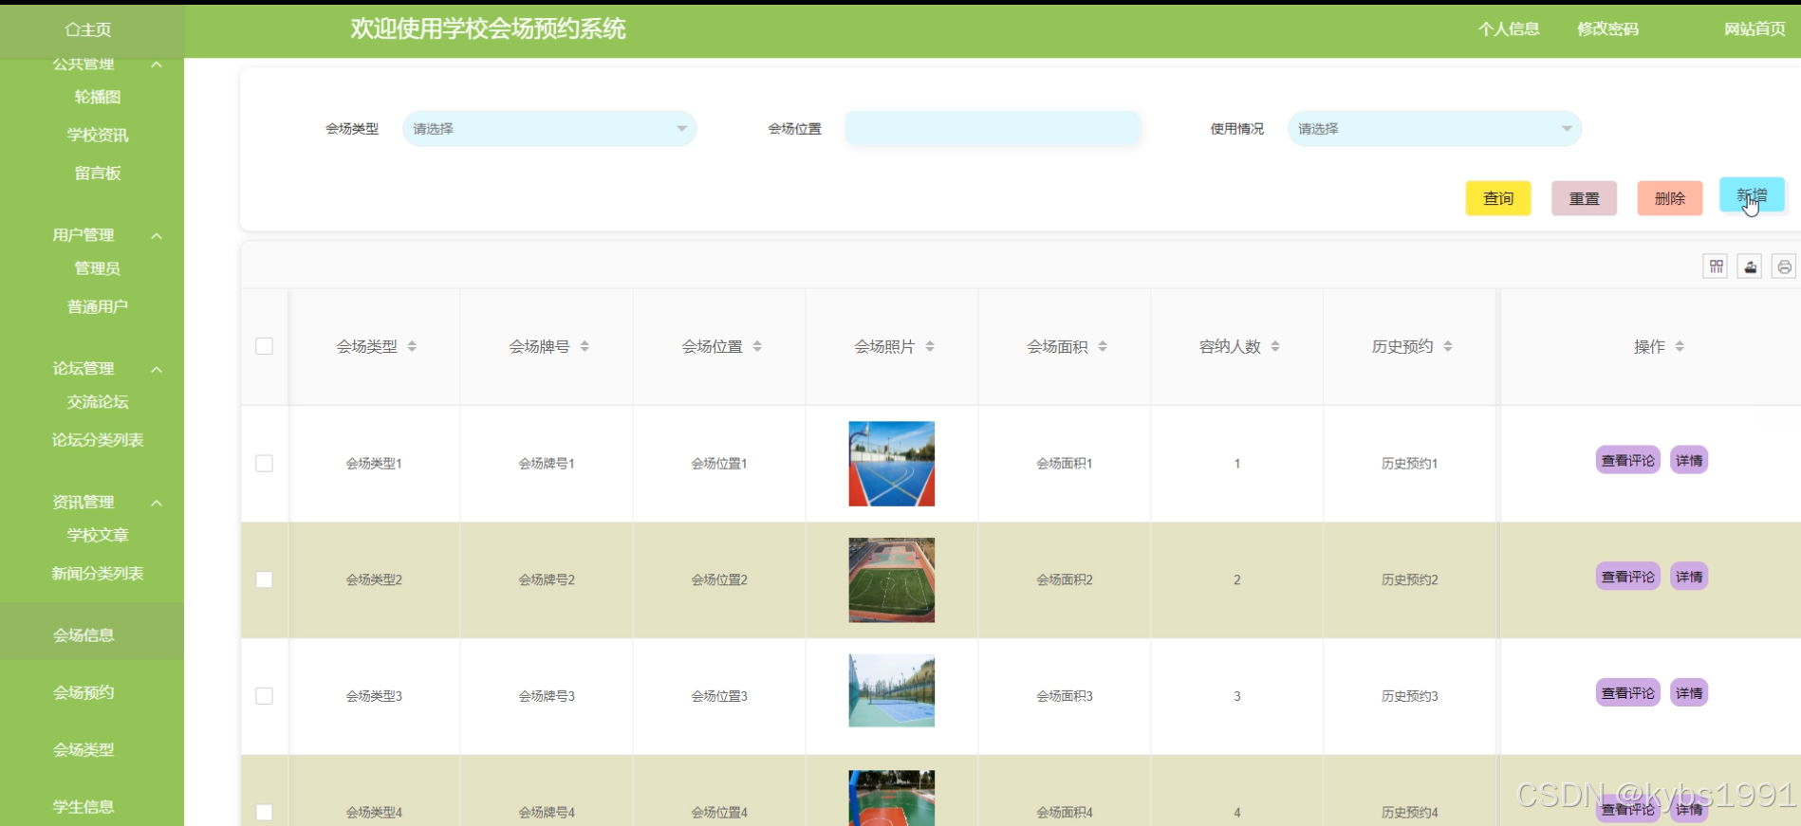Click the 删除 button
The image size is (1801, 826).
(x=1669, y=198)
